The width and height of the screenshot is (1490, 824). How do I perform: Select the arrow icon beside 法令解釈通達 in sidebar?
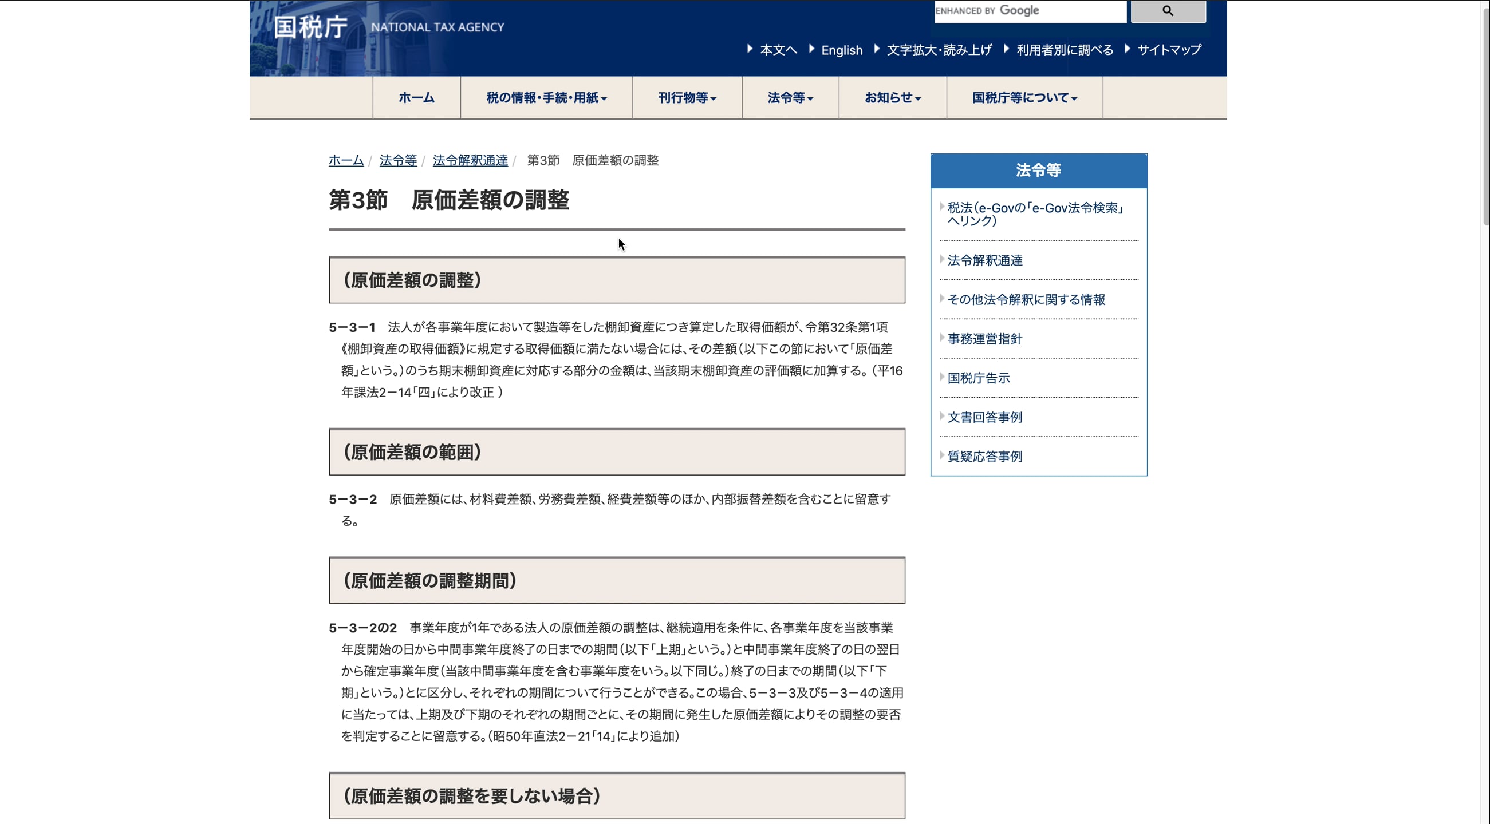tap(942, 260)
